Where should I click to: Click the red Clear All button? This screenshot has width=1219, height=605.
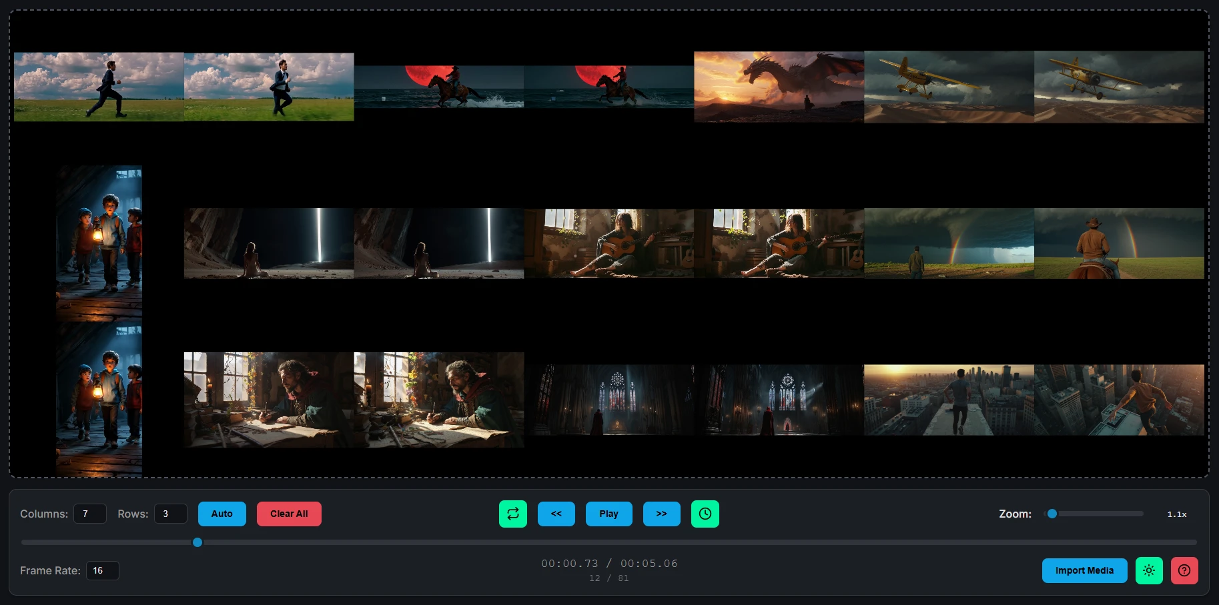[289, 514]
